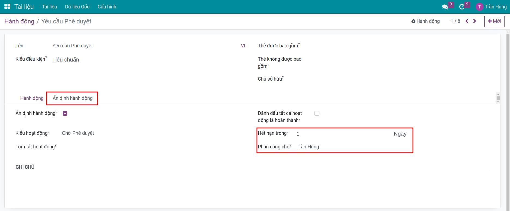Viewport: 510px width, 211px height.
Task: Open the Kiểu điều kiện Tiêu chuẩn dropdown
Action: point(149,60)
